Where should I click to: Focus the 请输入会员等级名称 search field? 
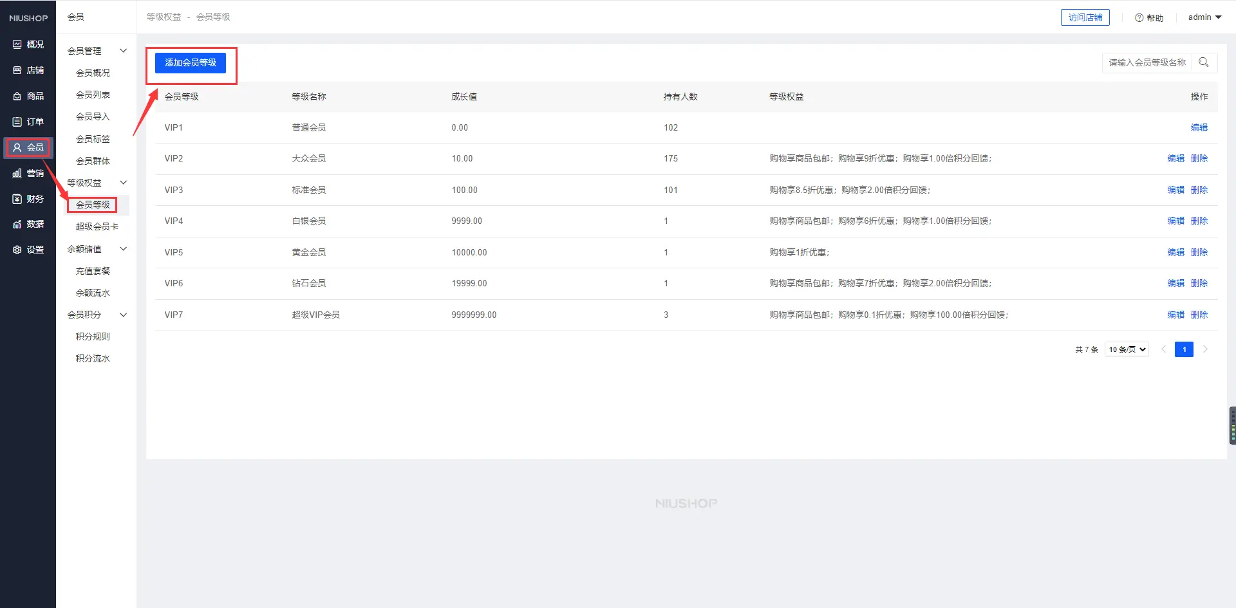[1147, 62]
